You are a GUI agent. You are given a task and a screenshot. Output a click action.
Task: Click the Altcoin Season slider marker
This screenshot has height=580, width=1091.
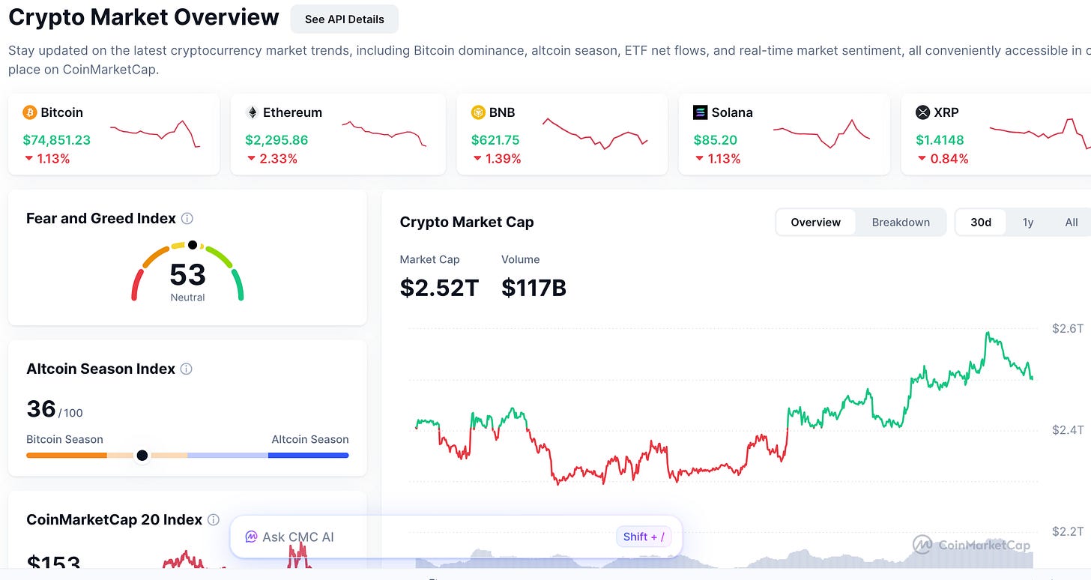[142, 455]
